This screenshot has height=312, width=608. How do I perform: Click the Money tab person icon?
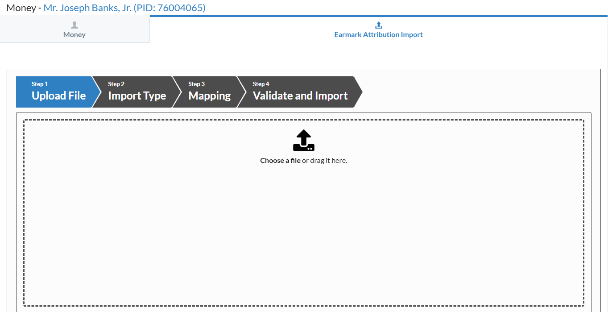point(74,25)
